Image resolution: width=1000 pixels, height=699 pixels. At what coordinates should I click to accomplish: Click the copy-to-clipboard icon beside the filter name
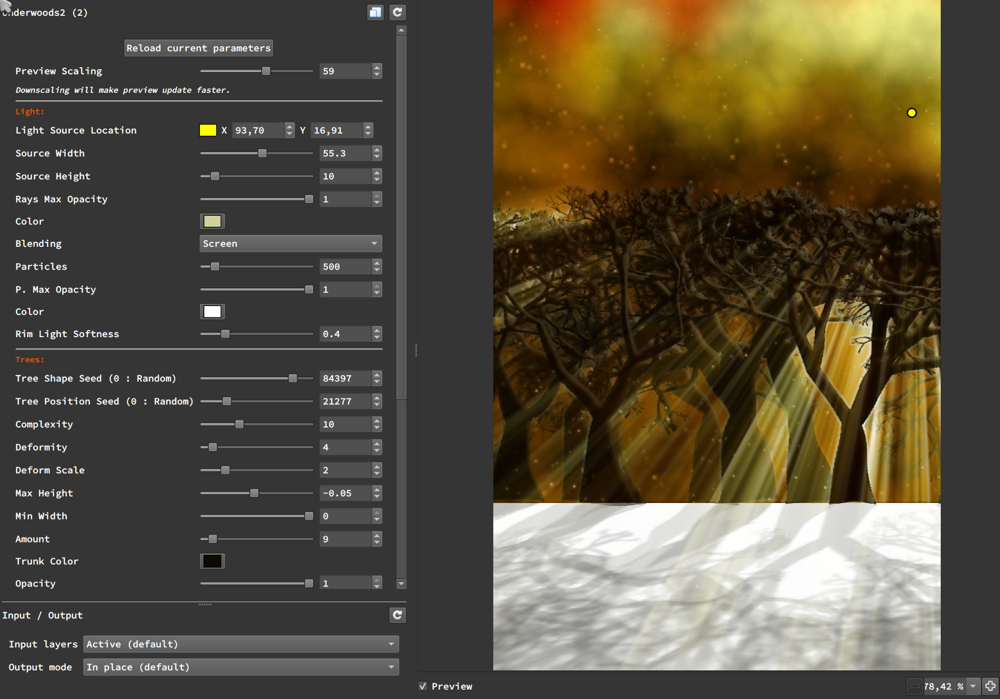375,12
